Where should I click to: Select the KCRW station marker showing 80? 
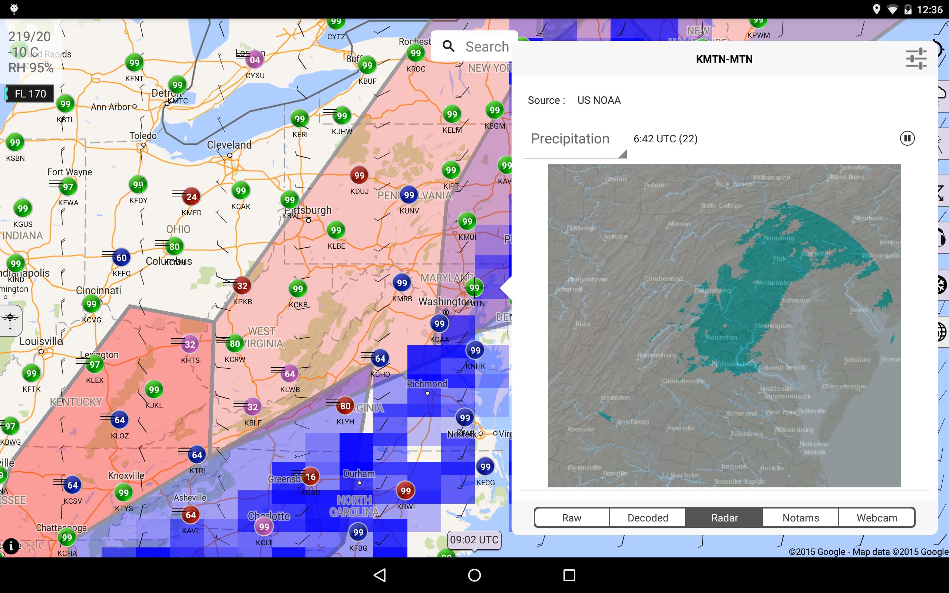tap(235, 344)
